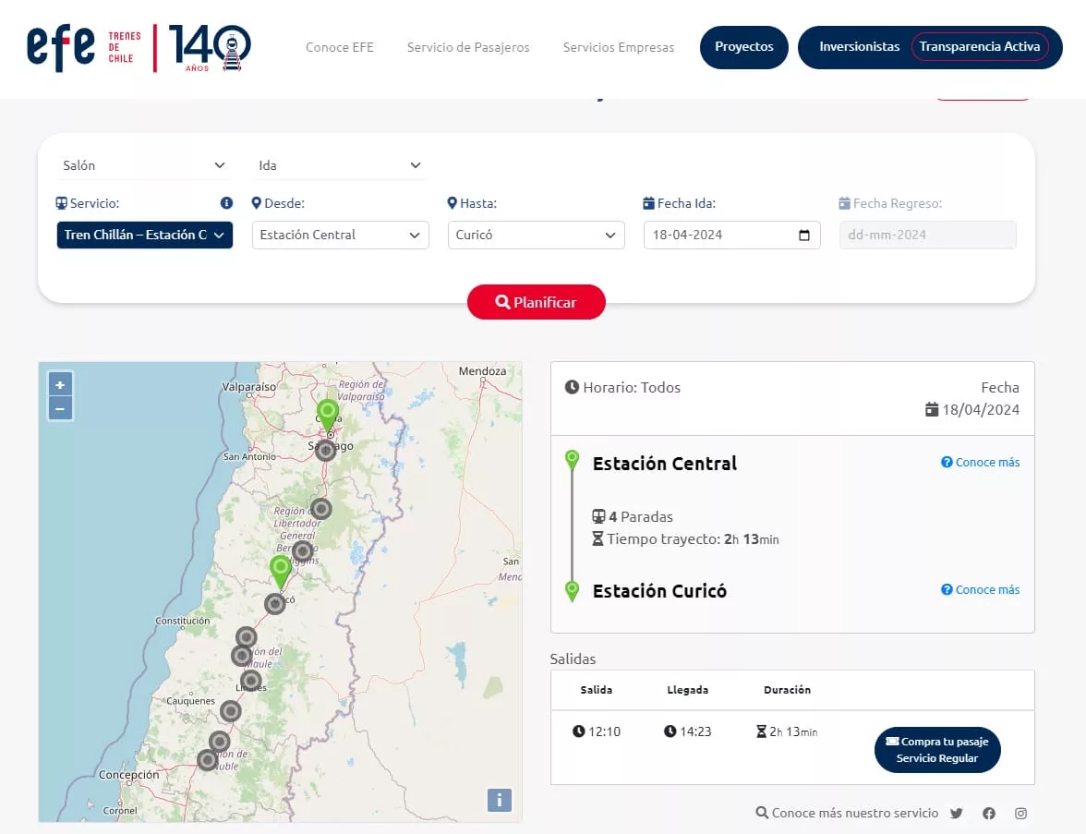Go to the Proyectos section
This screenshot has height=834, width=1086.
click(744, 47)
